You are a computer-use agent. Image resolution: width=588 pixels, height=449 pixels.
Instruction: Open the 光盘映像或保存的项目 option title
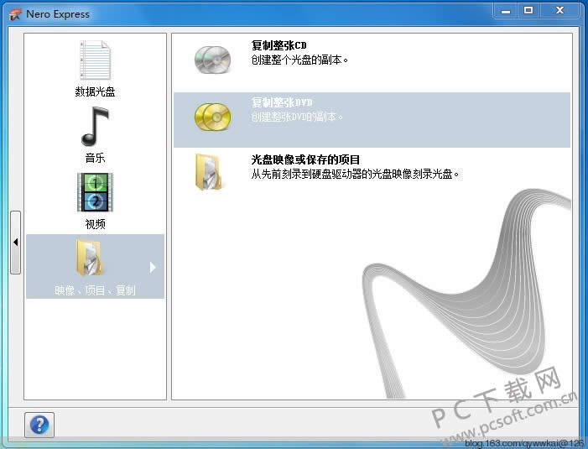pyautogui.click(x=305, y=159)
